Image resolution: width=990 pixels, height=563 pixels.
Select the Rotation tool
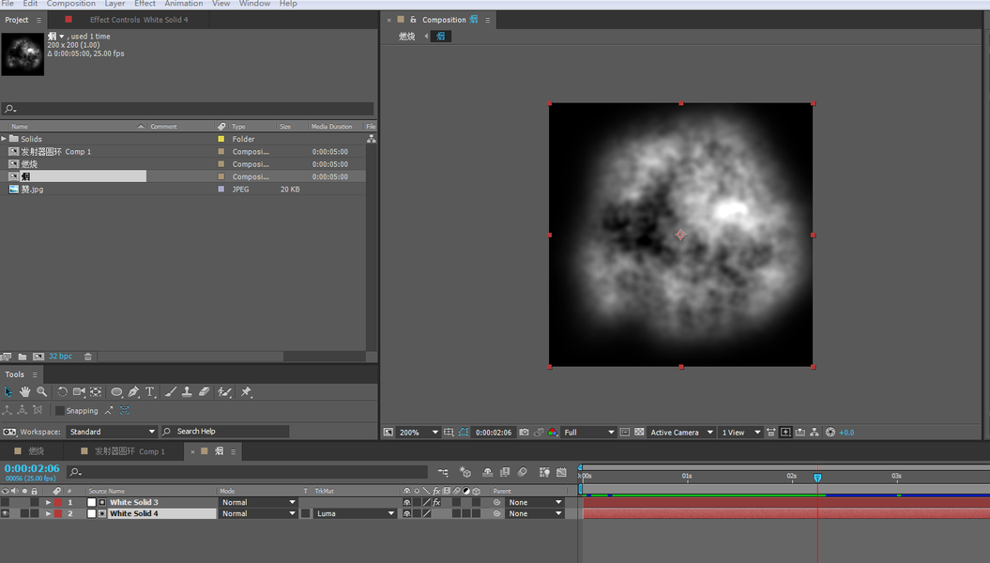tap(62, 392)
